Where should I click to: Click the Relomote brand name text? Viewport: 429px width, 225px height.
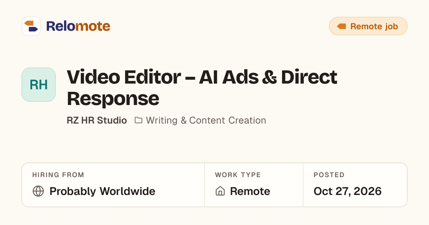78,26
